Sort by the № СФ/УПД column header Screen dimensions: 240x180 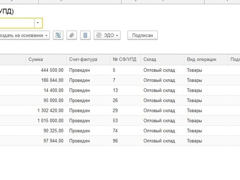click(x=125, y=60)
